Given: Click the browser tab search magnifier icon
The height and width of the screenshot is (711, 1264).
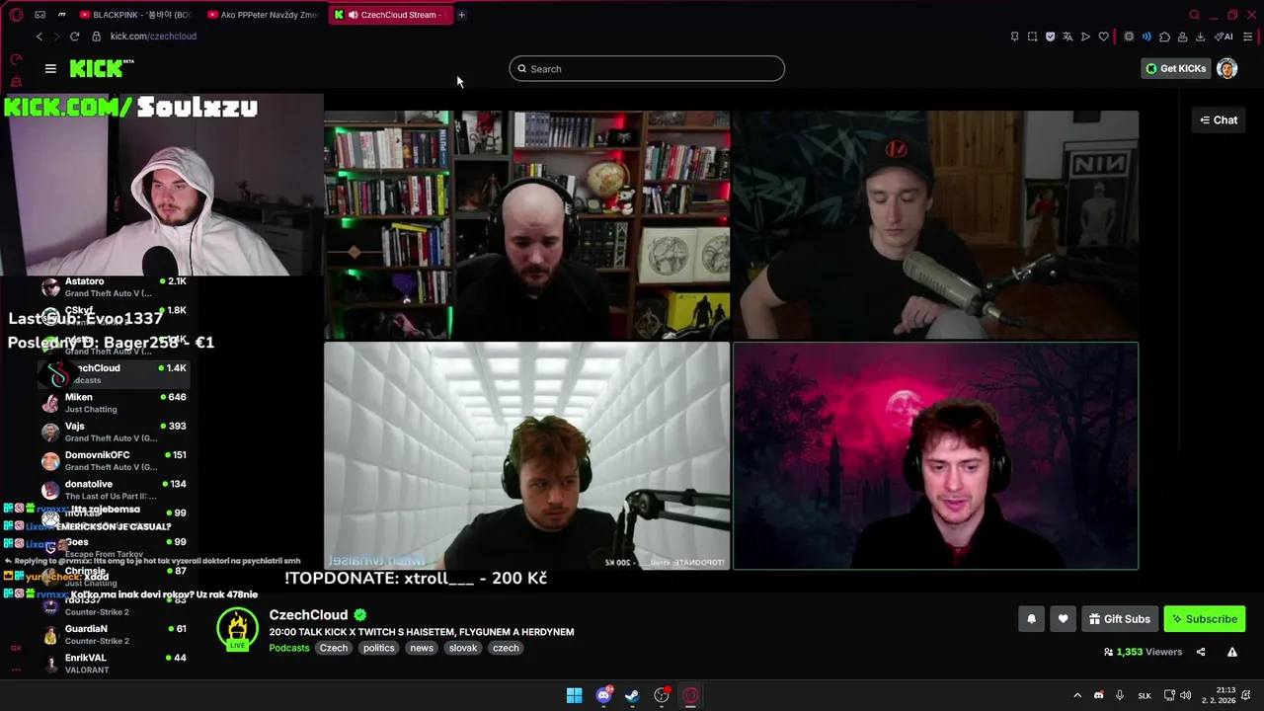Looking at the screenshot, I should tap(1194, 15).
